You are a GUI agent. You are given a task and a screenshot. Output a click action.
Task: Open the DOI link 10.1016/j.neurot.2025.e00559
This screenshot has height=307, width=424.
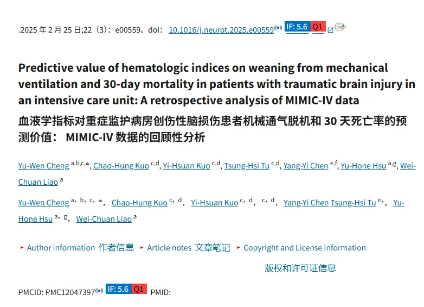(221, 30)
